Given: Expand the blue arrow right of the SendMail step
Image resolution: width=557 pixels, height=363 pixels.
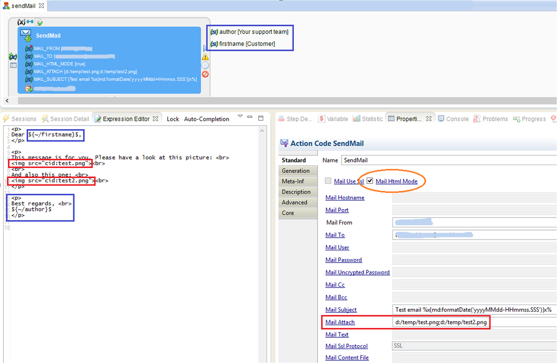Looking at the screenshot, I should coord(204,48).
